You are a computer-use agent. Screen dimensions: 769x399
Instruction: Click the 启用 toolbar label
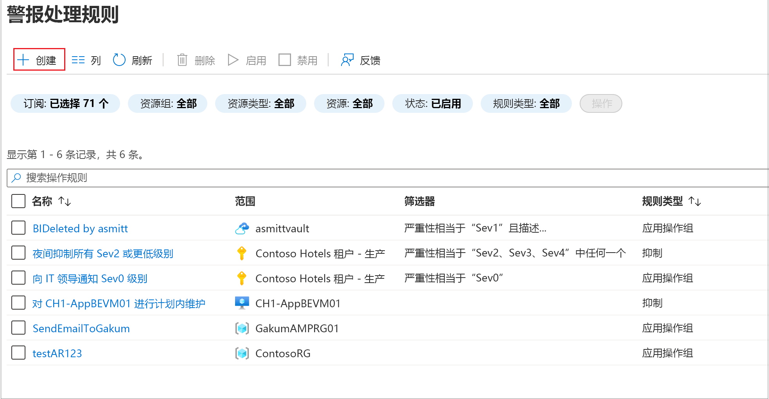(256, 61)
